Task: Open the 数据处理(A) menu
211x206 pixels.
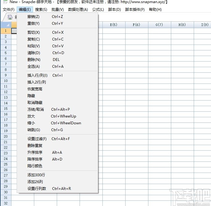Action: 78,10
